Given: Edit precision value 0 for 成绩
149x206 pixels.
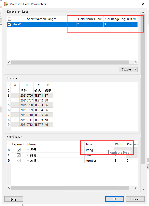Looking at the screenshot, I should 132,161.
